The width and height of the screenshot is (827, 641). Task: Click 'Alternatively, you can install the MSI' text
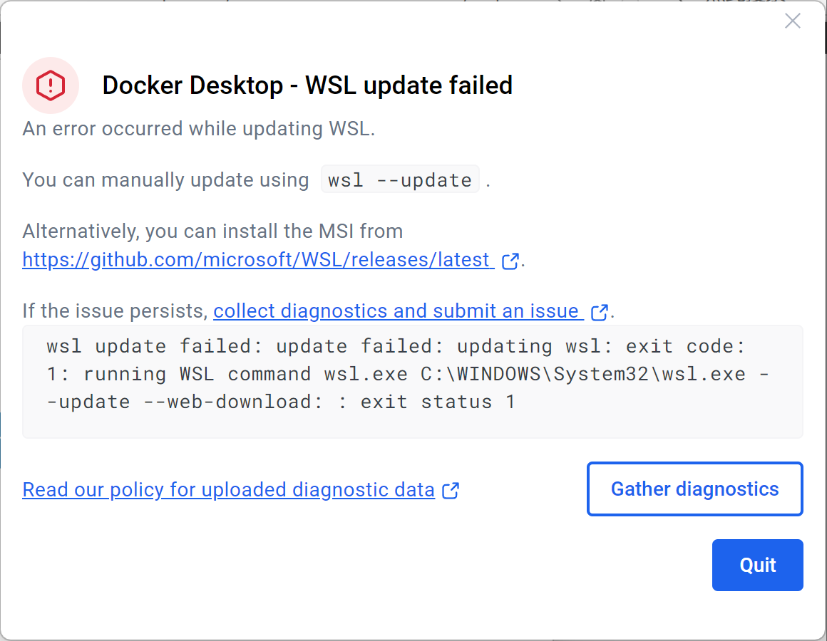tap(212, 231)
